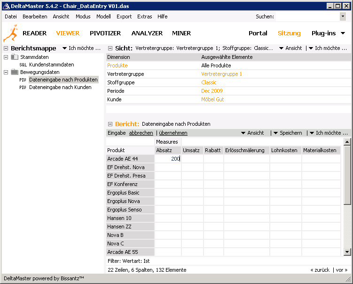Collapse the Berichtsmappe panel

6,48
